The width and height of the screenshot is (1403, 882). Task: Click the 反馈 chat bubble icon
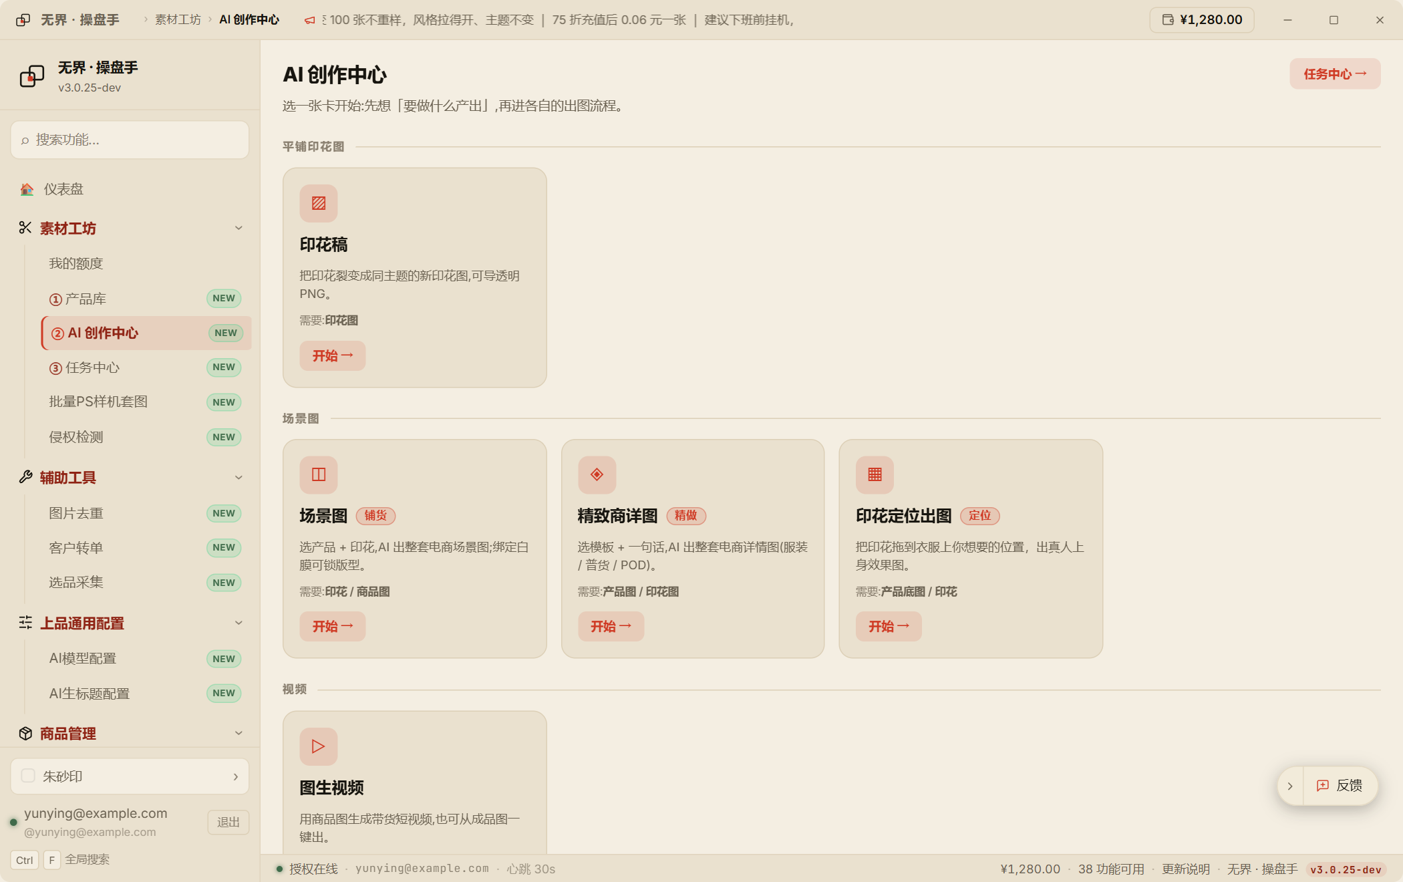point(1322,786)
